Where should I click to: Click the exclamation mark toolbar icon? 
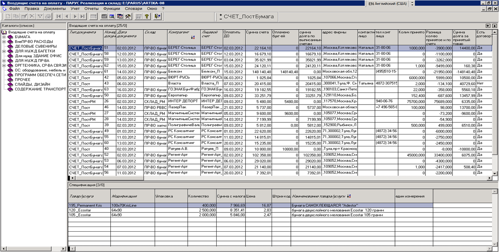(93, 16)
